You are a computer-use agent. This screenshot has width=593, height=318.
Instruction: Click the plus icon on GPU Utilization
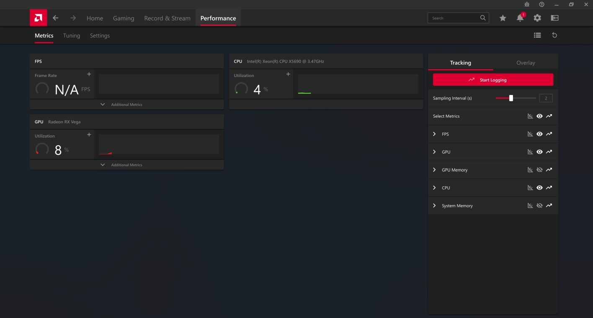[89, 134]
